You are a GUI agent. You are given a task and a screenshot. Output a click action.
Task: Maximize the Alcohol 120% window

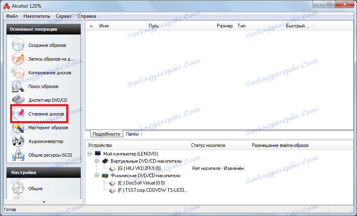click(330, 4)
